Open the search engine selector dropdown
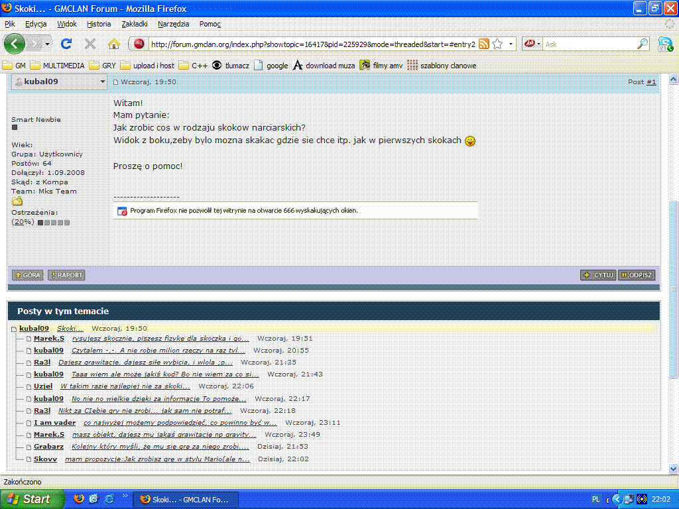The height and width of the screenshot is (509, 679). point(532,44)
